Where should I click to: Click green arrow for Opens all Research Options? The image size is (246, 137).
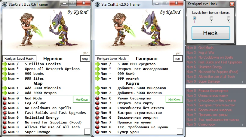pyautogui.click(x=5, y=69)
